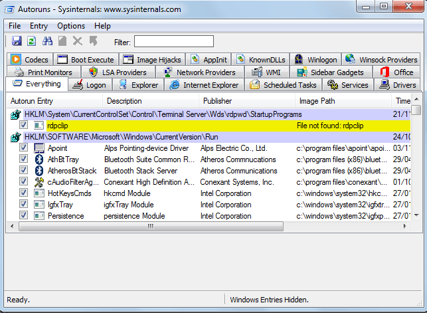Click the Delete X toolbar icon
Image resolution: width=427 pixels, height=313 pixels.
pos(78,41)
